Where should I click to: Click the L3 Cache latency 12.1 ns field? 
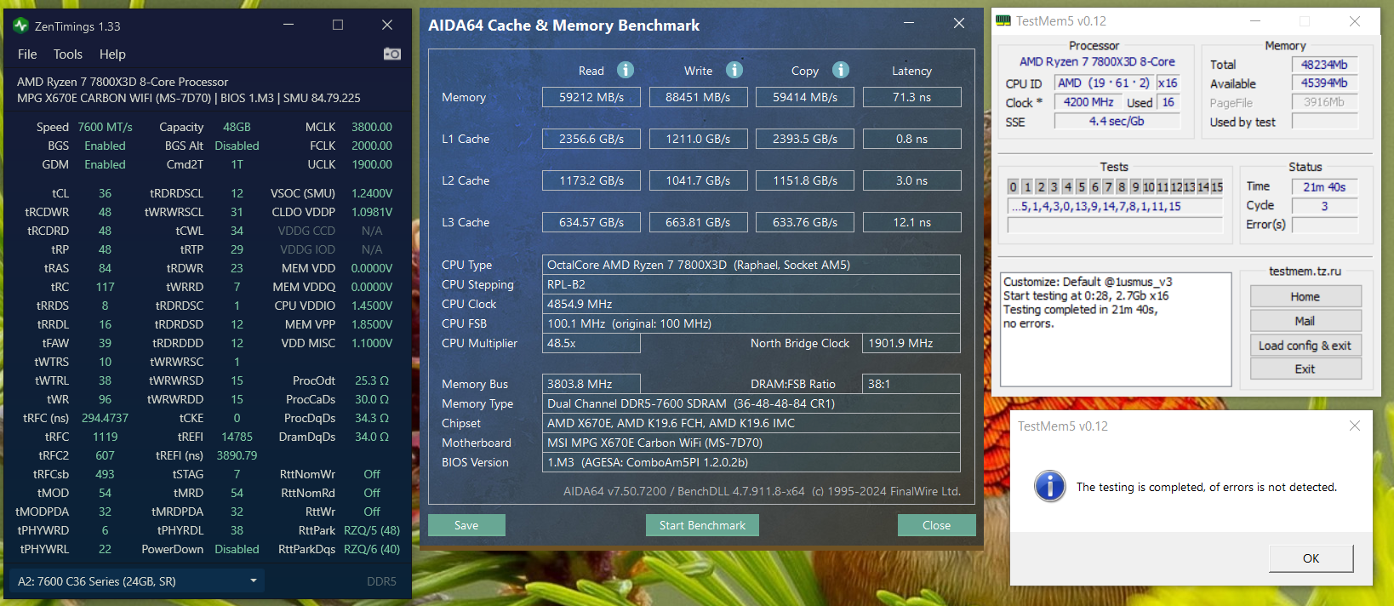pyautogui.click(x=912, y=222)
